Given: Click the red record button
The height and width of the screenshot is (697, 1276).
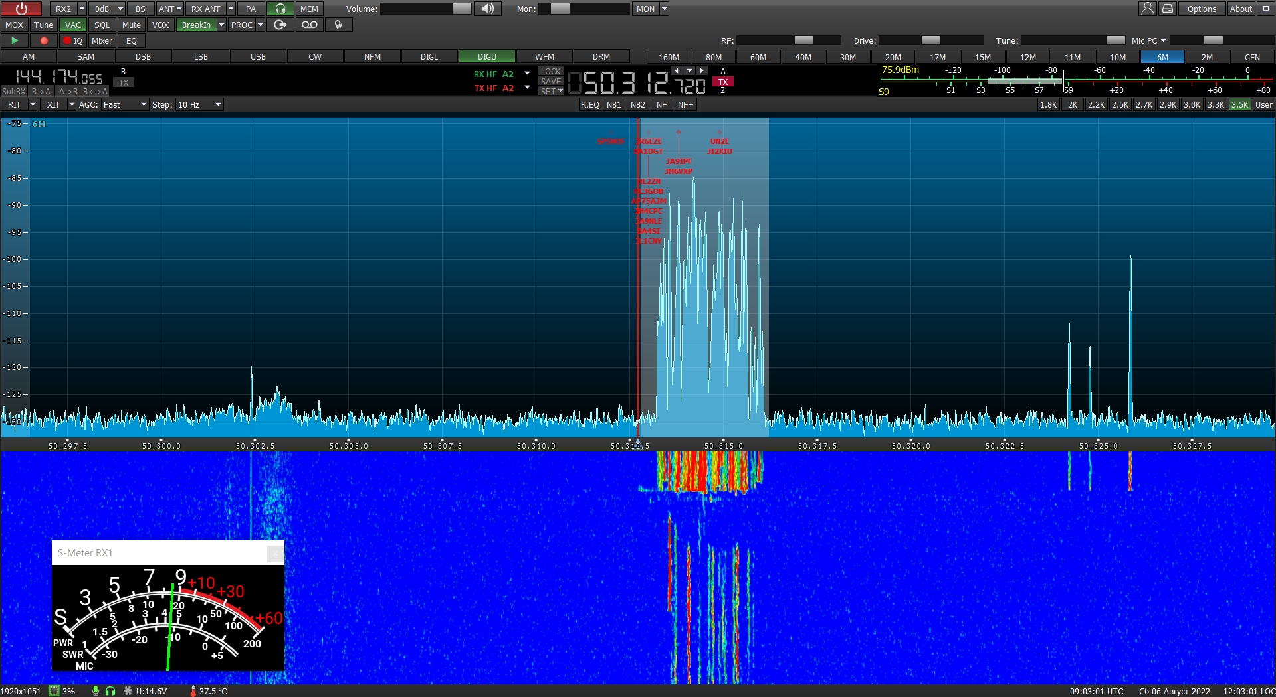Looking at the screenshot, I should (x=44, y=40).
